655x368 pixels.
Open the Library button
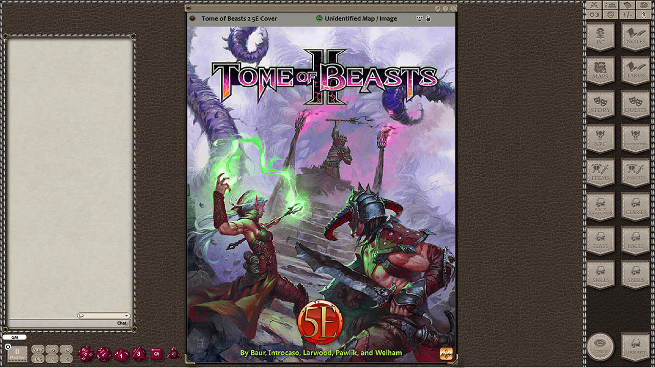[636, 347]
